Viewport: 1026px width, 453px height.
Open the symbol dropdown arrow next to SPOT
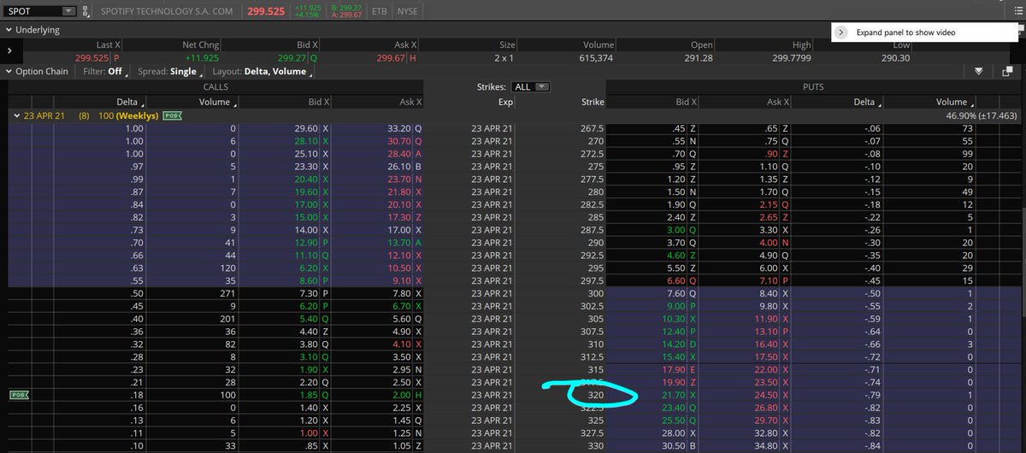68,11
